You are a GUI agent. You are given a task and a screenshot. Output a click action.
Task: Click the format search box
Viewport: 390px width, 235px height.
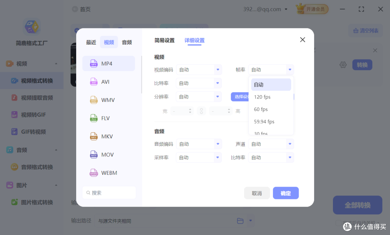tap(109, 192)
